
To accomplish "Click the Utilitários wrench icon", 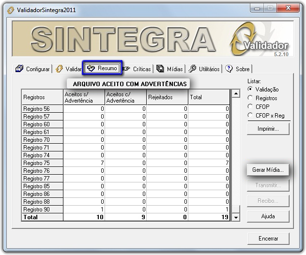I will click(192, 69).
